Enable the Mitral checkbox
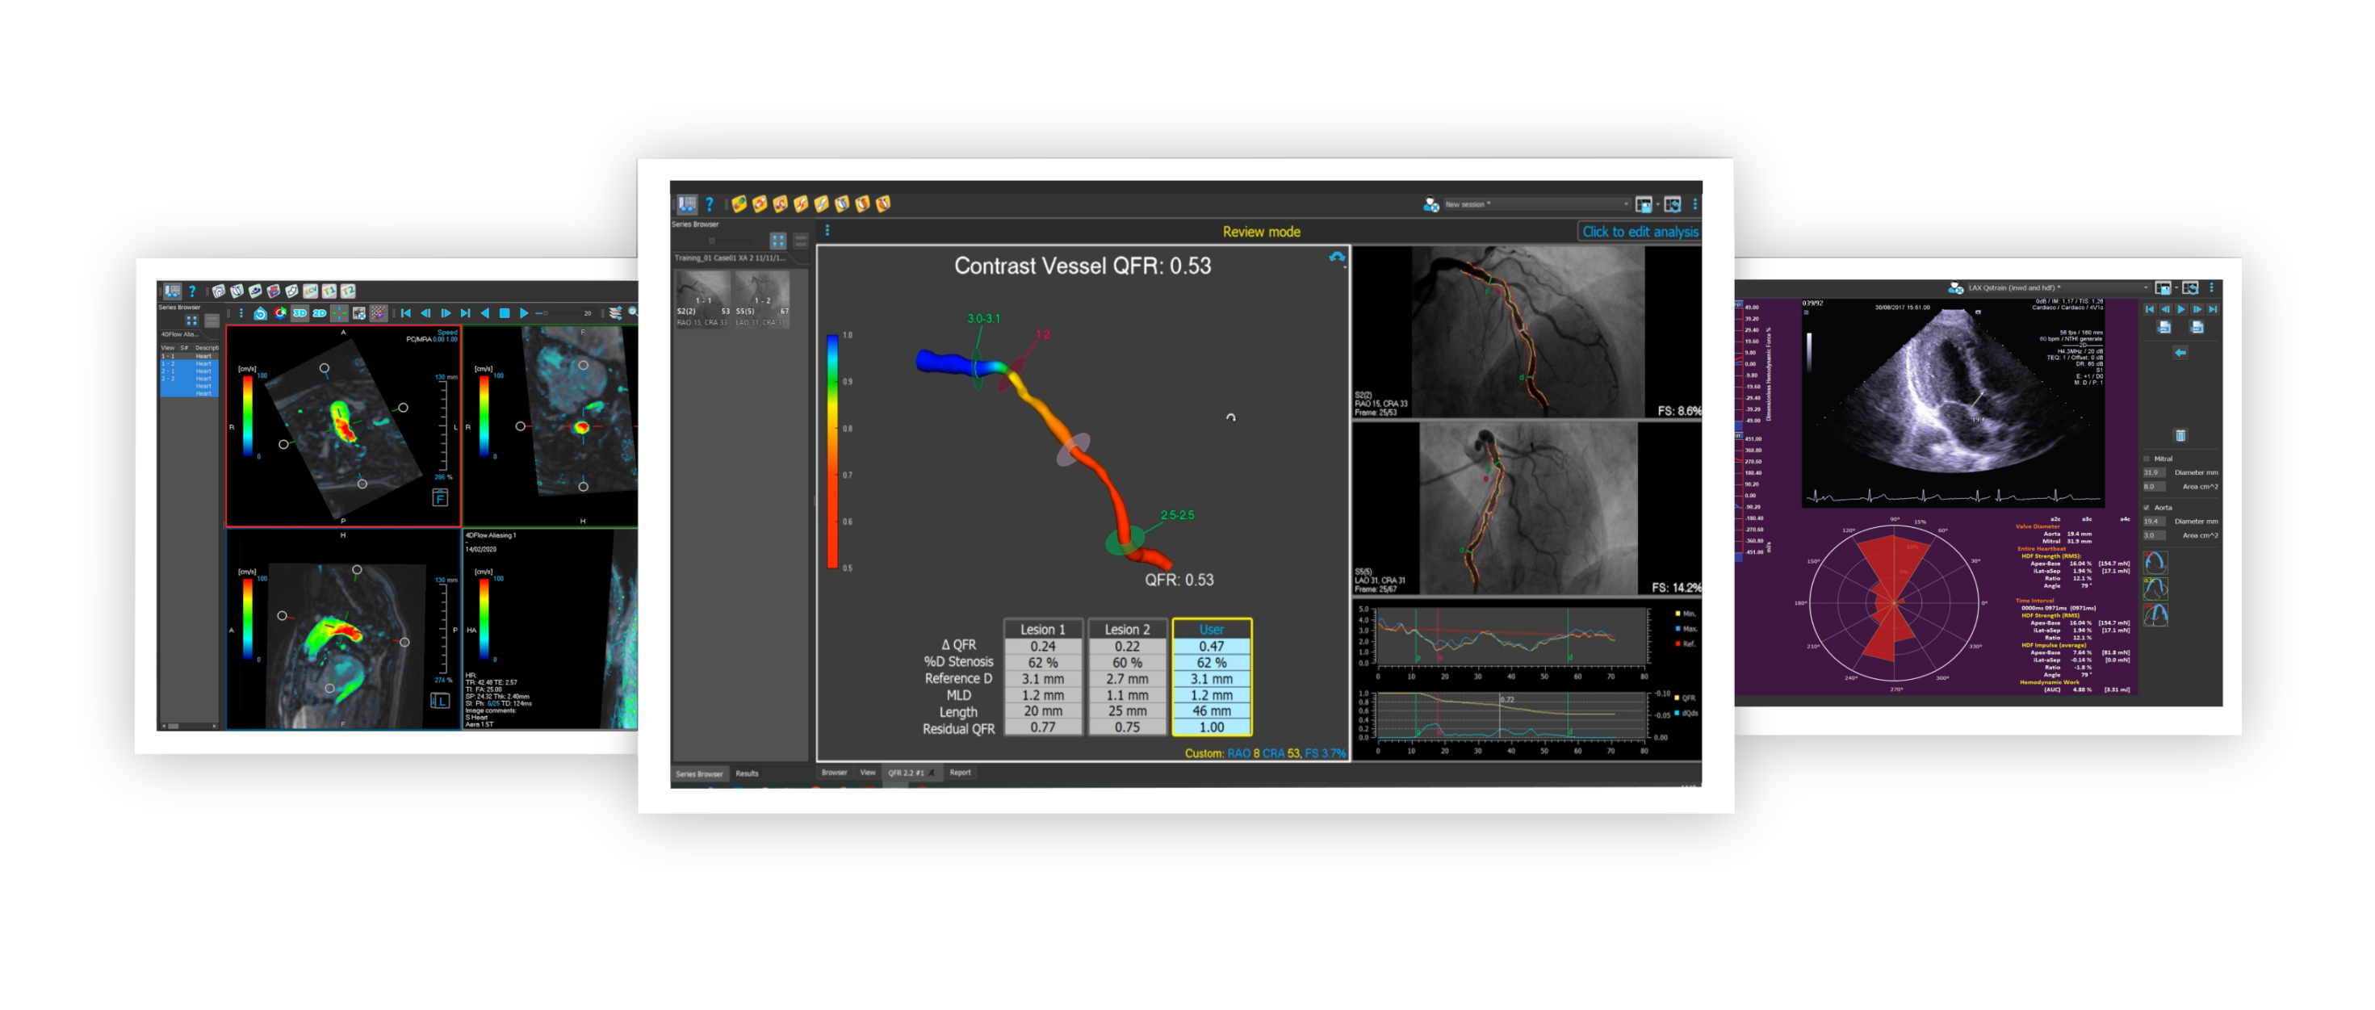2375x1010 pixels. (2147, 459)
